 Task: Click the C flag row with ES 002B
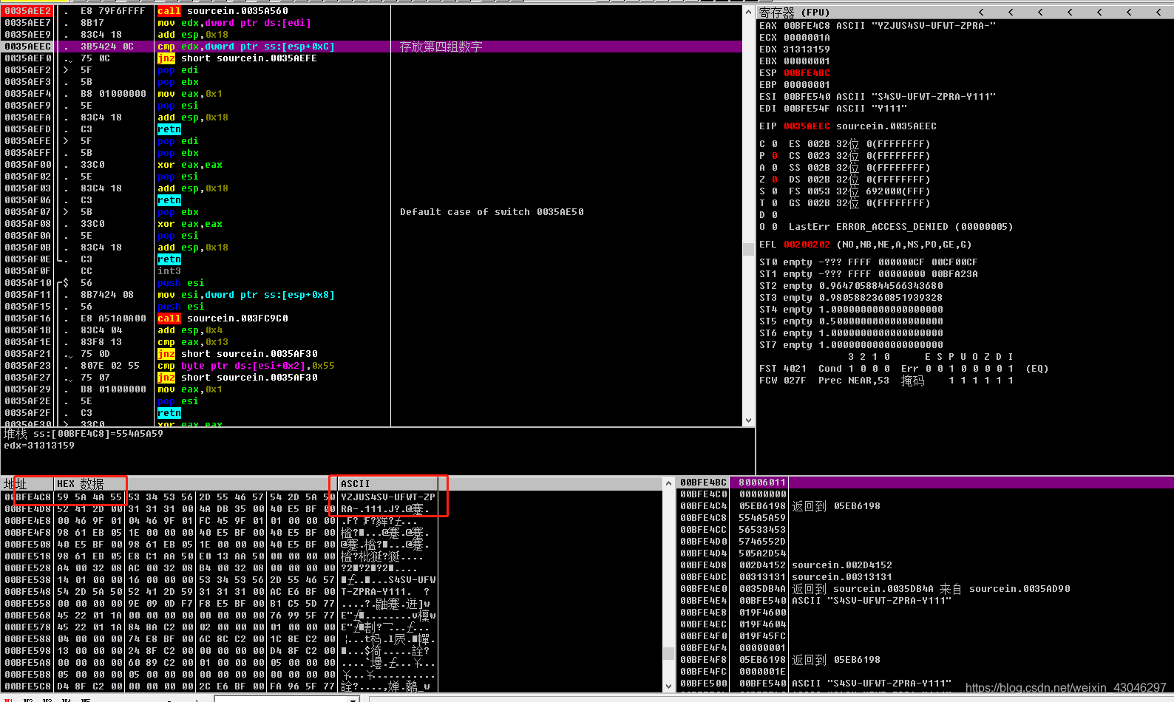[x=844, y=144]
